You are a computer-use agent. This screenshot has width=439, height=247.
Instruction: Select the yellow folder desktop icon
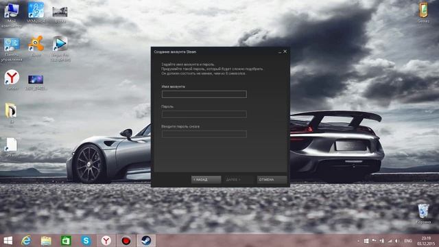coord(11,113)
